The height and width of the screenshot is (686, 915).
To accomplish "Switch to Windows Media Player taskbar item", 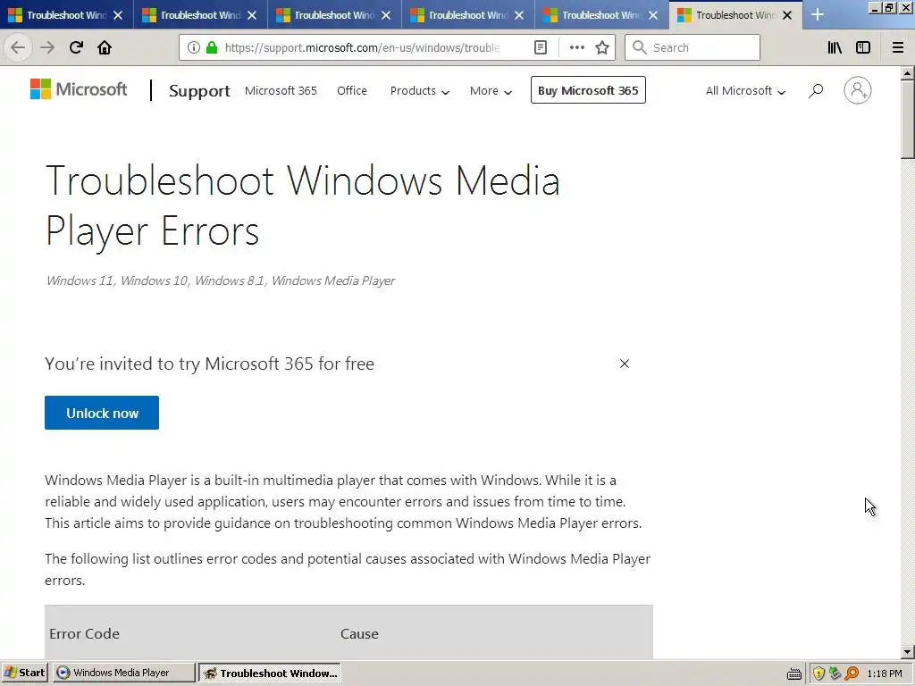I will [x=123, y=673].
